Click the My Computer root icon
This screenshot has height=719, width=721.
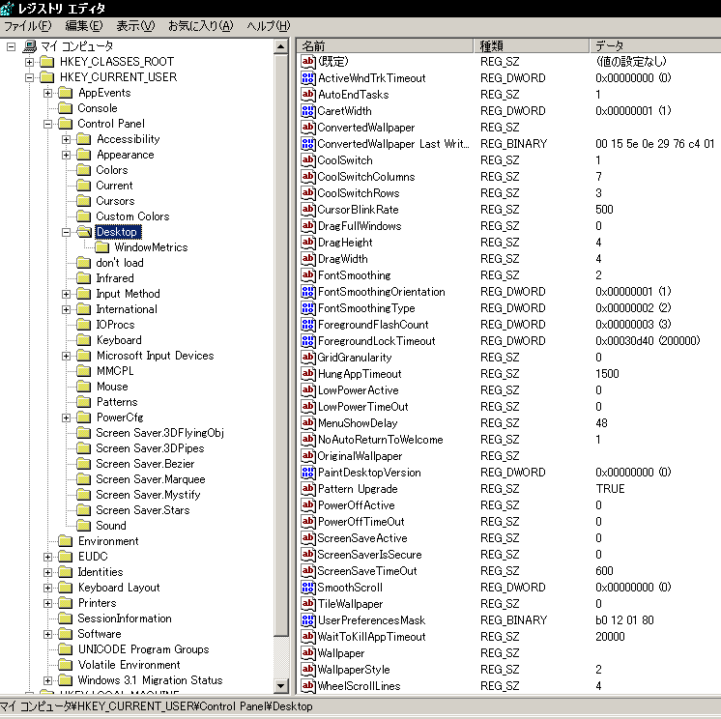pyautogui.click(x=29, y=46)
